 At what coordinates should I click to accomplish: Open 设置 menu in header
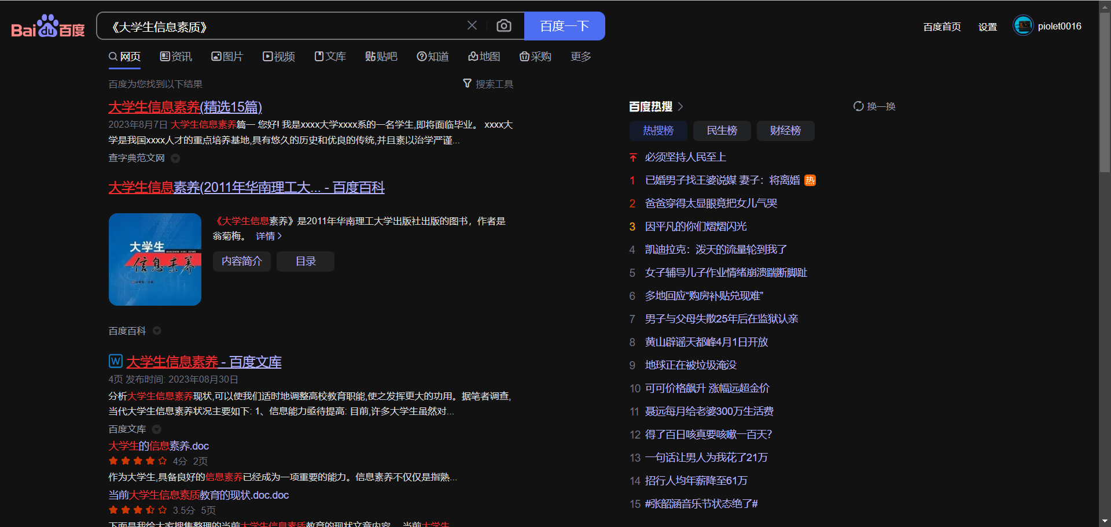coord(988,27)
